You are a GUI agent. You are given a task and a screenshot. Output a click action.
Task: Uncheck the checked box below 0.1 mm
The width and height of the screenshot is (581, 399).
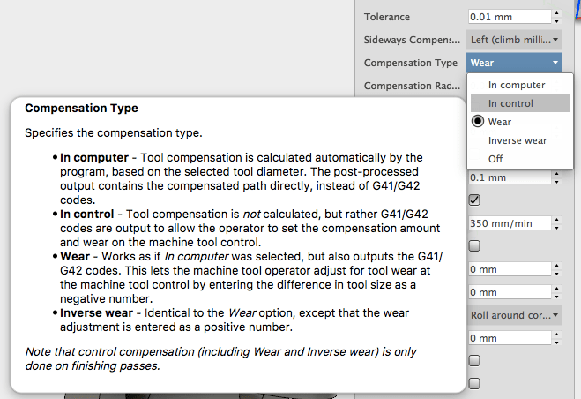pos(475,200)
